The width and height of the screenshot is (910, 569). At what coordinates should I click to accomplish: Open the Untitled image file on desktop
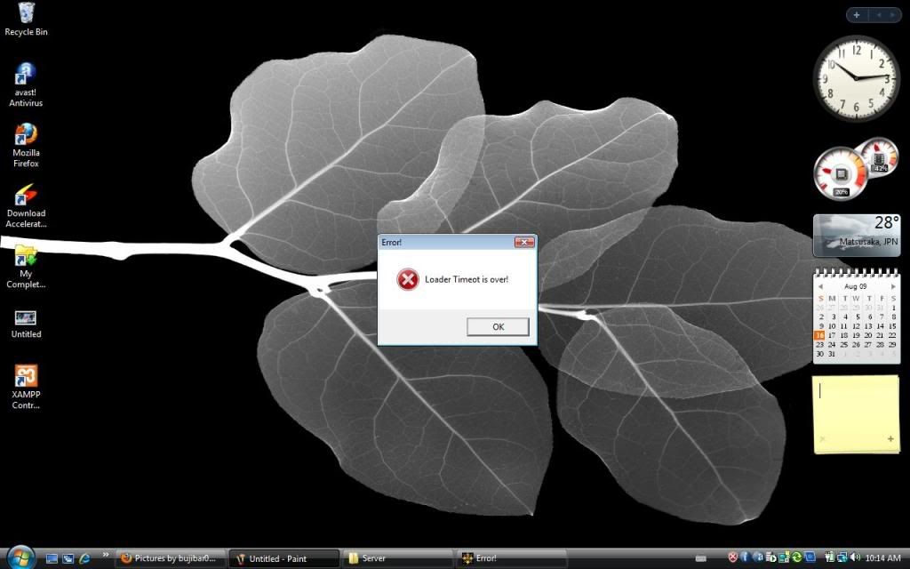(x=26, y=317)
